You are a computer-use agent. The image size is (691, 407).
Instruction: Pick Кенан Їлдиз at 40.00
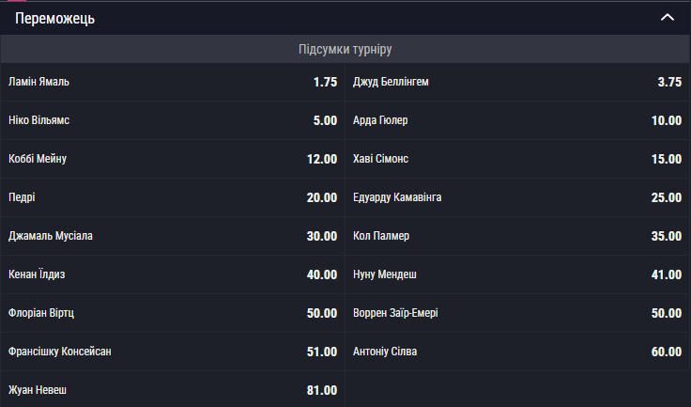(x=173, y=274)
